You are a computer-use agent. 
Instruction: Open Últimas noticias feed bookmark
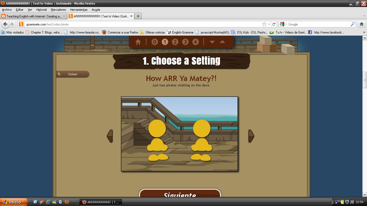click(x=152, y=32)
